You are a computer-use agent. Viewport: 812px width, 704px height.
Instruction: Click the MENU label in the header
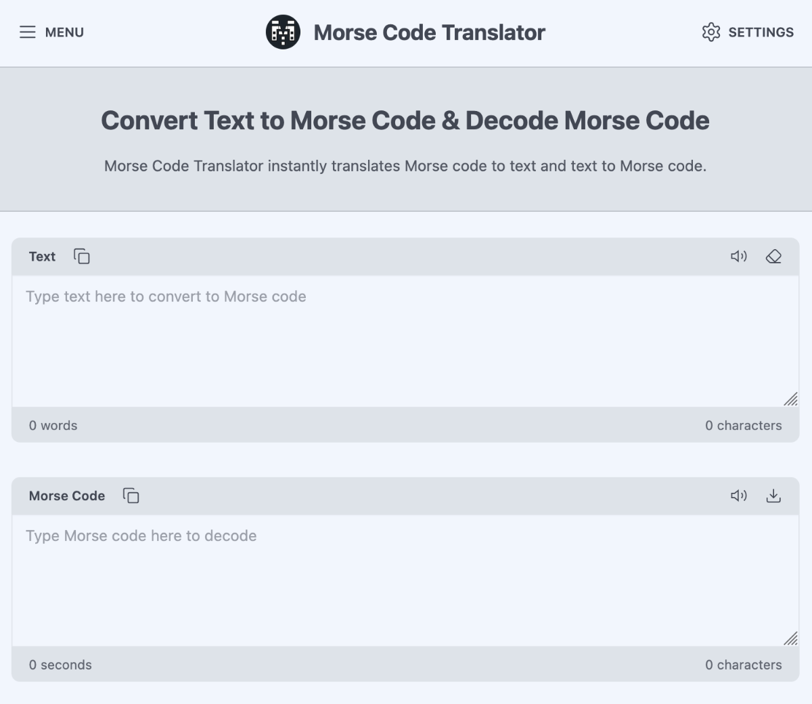click(64, 32)
